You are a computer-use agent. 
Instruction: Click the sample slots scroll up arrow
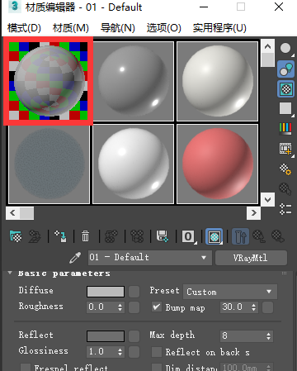[x=267, y=46]
